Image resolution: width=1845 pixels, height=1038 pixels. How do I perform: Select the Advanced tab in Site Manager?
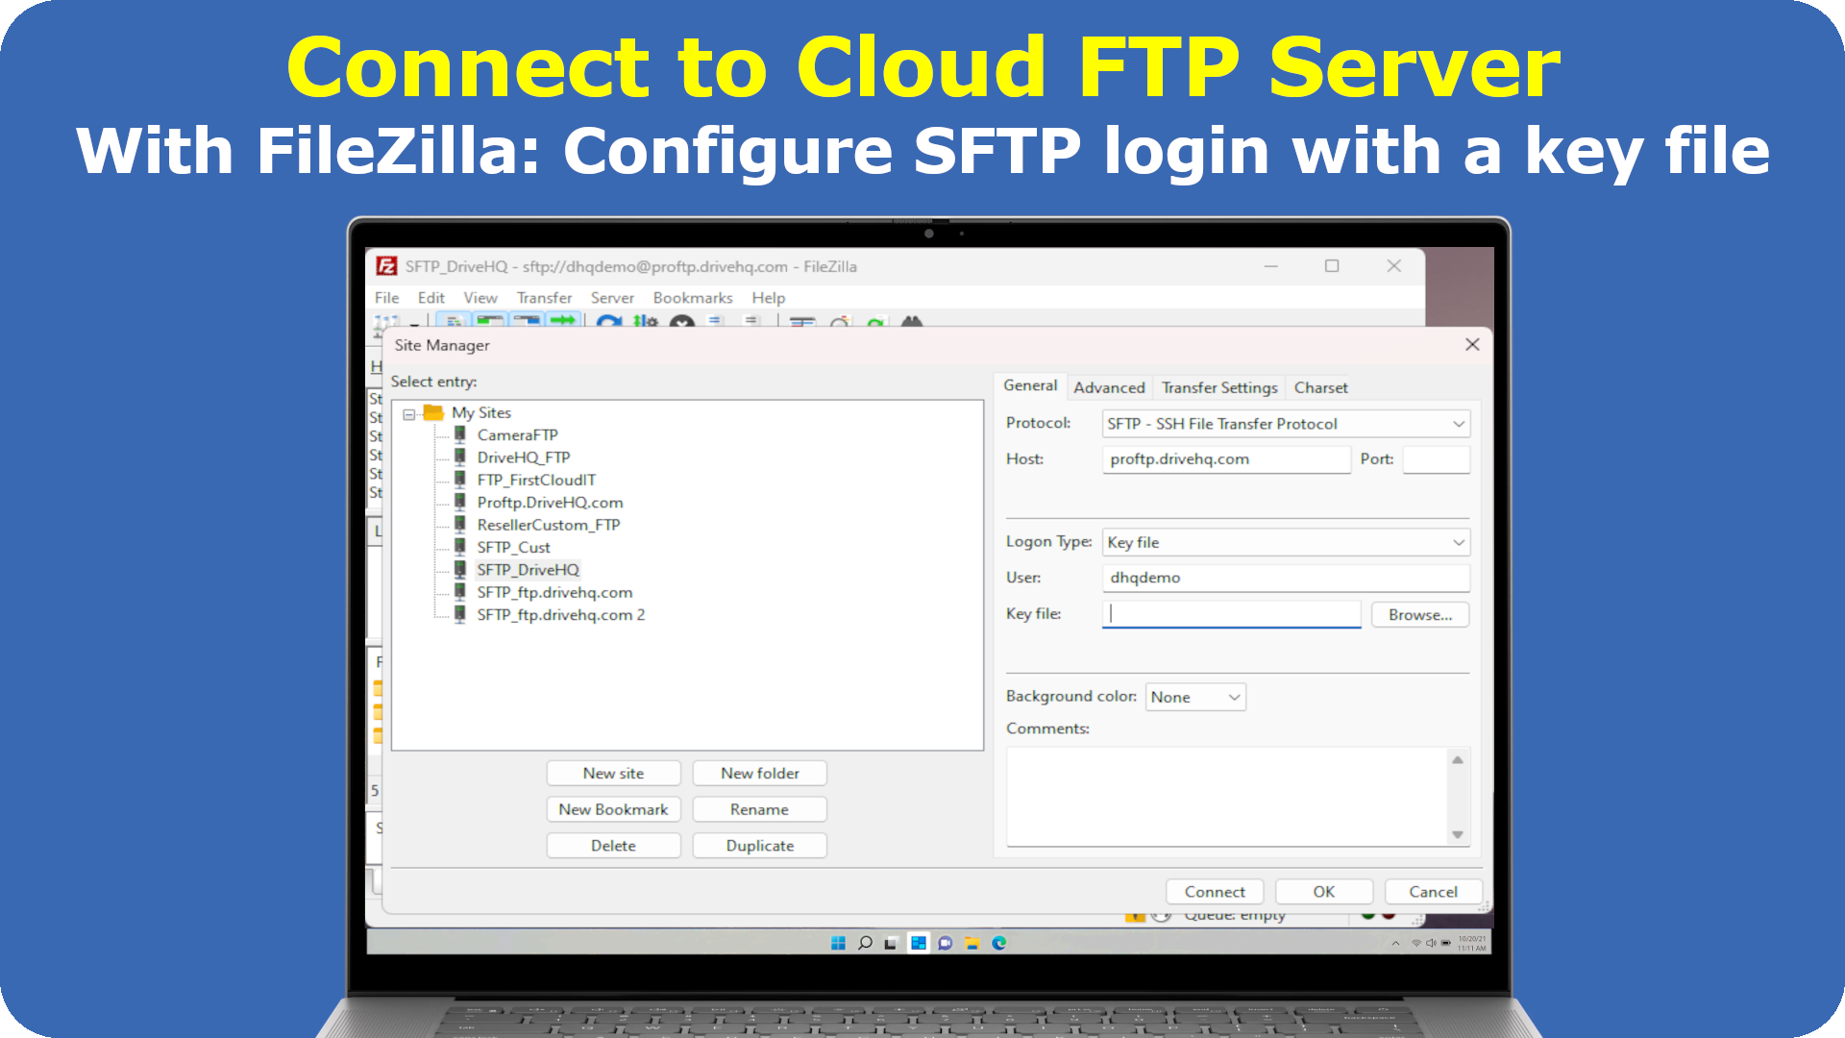pyautogui.click(x=1108, y=386)
